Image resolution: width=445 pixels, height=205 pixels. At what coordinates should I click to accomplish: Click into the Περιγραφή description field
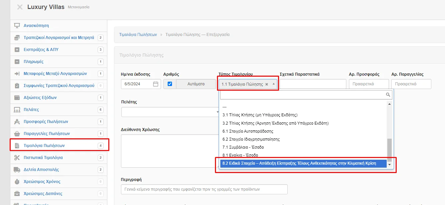204,189
